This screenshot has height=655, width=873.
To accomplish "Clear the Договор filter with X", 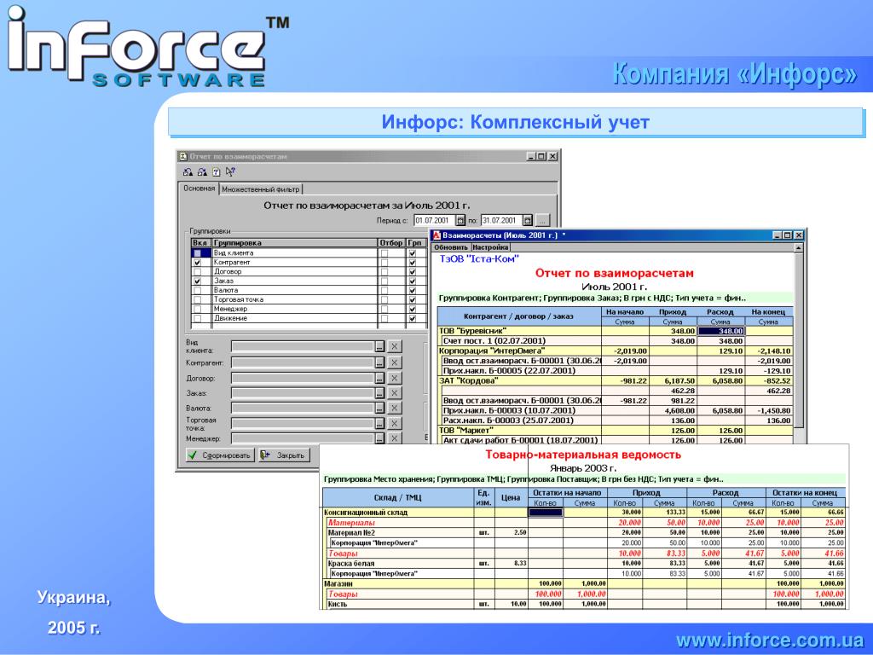I will (394, 378).
